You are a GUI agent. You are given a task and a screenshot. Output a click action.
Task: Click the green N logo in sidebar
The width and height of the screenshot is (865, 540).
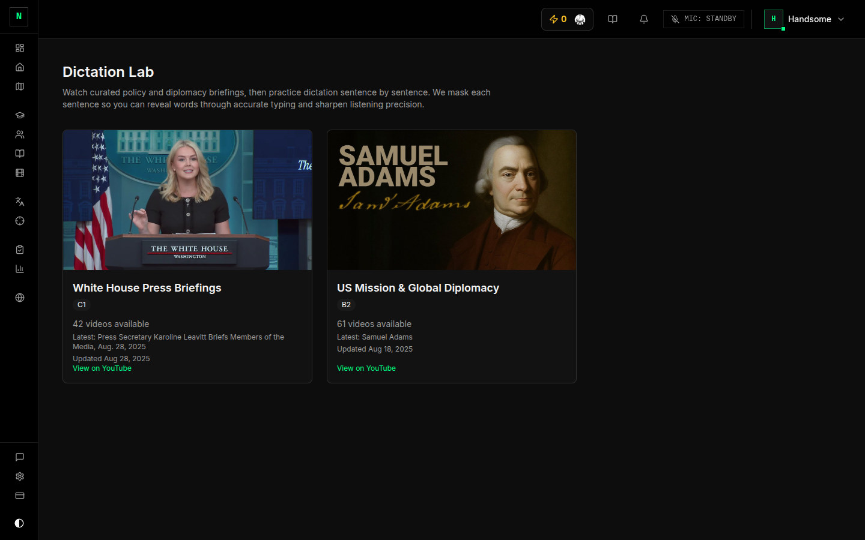(x=19, y=17)
